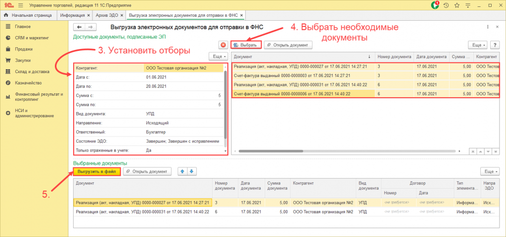This screenshot has width=506, height=237.
Task: Open Склад и доставка section
Action: point(32,72)
